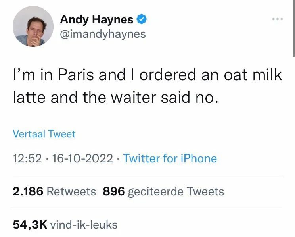Show the vind-ik-leuks likes list
The image size is (295, 237).
click(x=84, y=225)
